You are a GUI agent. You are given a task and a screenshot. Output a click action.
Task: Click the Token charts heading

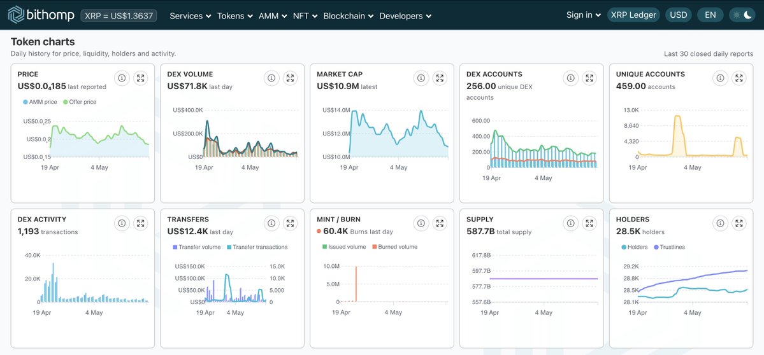(43, 42)
